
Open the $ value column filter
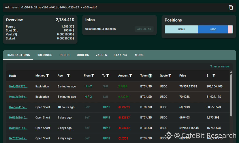214,76
